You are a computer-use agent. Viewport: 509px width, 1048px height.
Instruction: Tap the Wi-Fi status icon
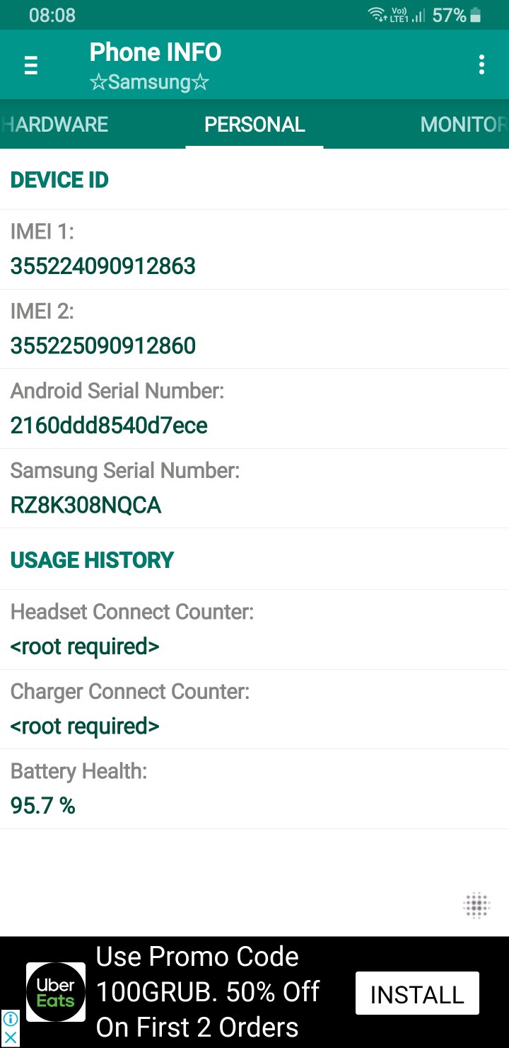tap(377, 15)
